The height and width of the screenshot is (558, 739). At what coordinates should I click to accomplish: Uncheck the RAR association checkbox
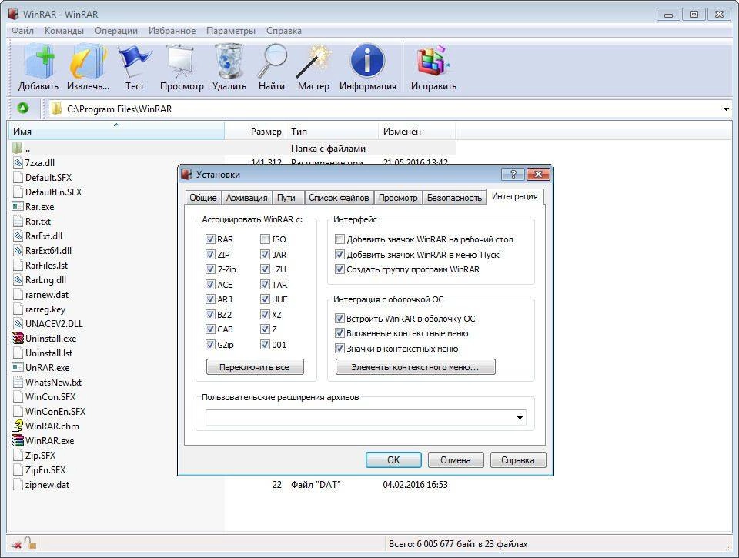tap(210, 239)
